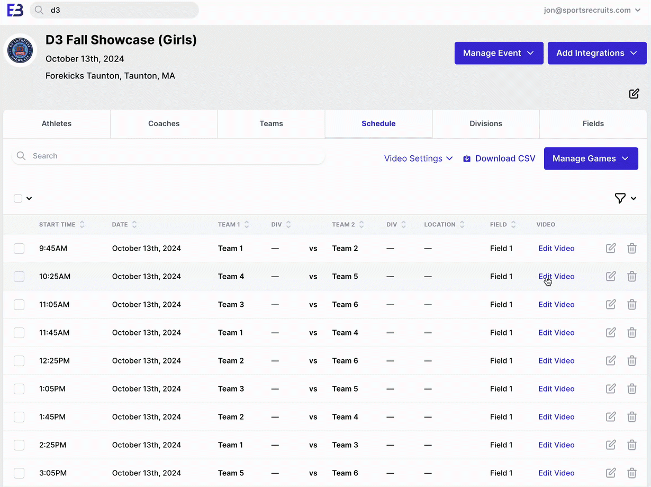The width and height of the screenshot is (651, 487).
Task: Open the Video Settings dropdown
Action: [418, 158]
